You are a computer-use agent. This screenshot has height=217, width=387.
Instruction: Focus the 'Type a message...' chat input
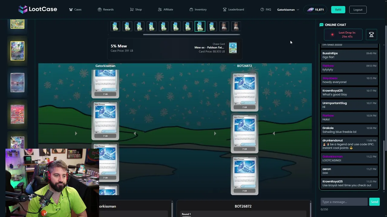344,202
